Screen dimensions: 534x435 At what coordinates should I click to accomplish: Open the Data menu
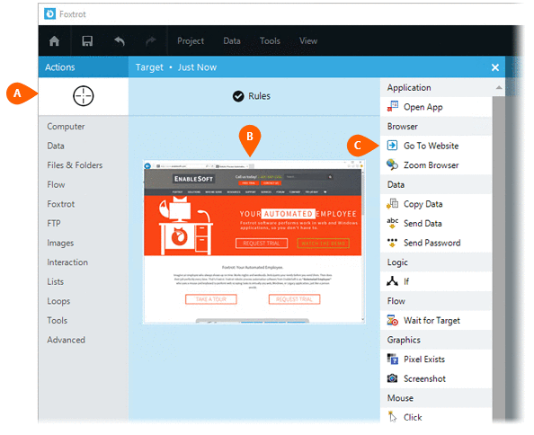click(232, 40)
